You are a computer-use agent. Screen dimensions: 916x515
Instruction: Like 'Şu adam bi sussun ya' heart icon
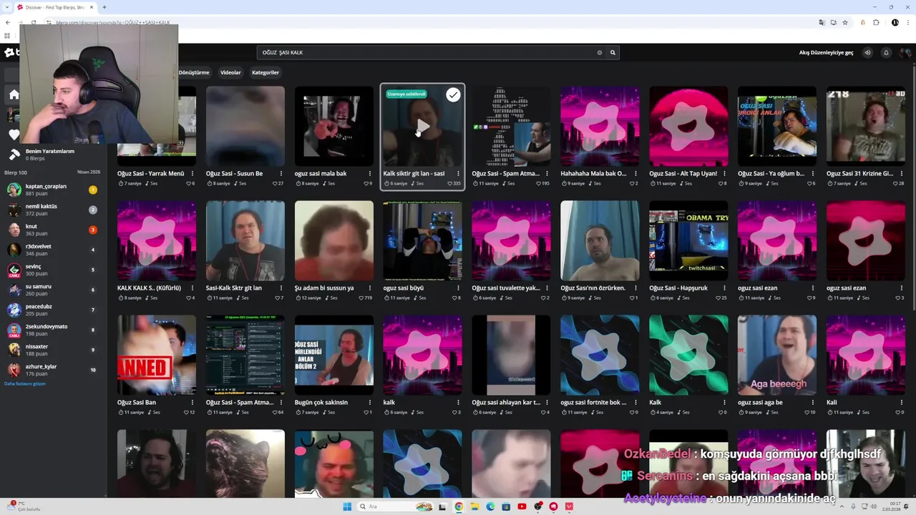361,298
